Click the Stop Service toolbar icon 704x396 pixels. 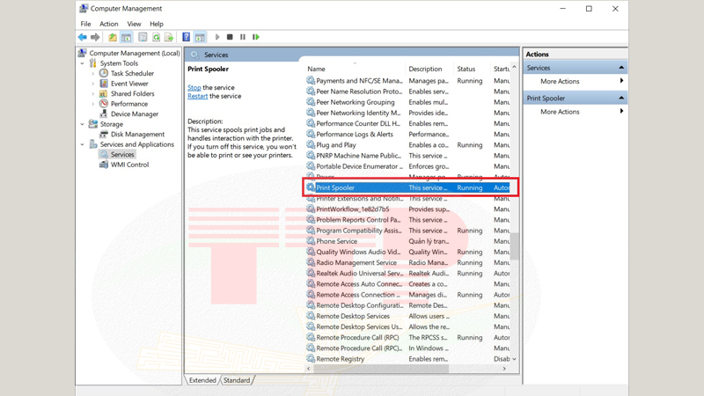click(230, 37)
